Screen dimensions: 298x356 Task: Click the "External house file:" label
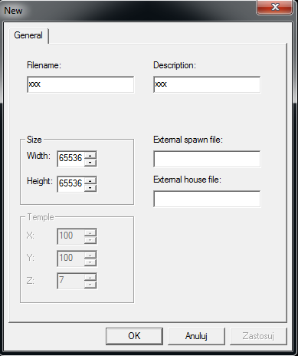pos(187,180)
